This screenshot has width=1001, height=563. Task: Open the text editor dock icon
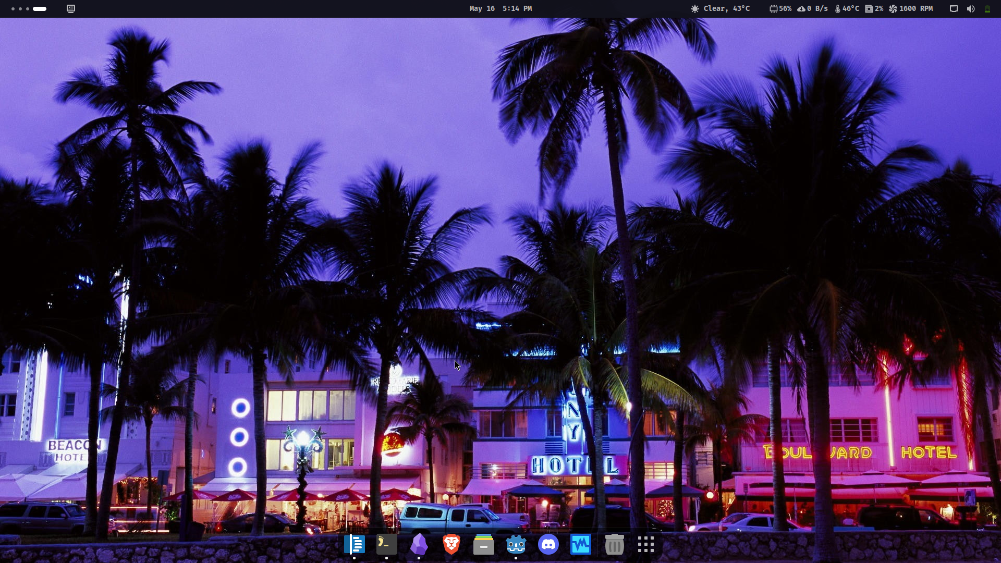pyautogui.click(x=354, y=545)
